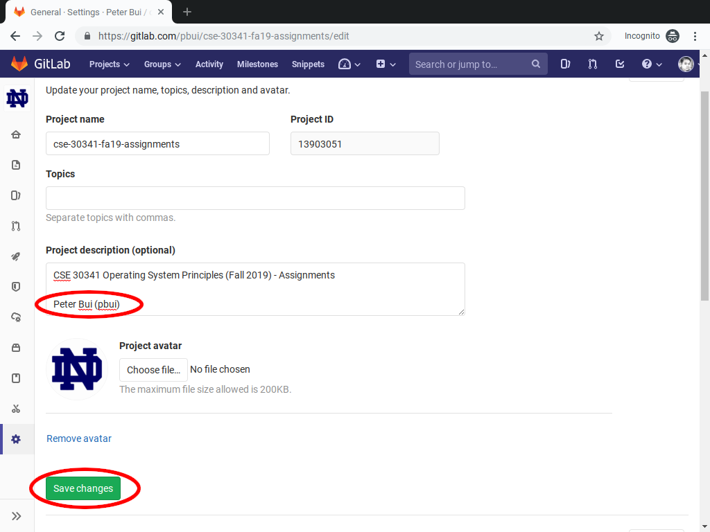
Task: Click the Project ID field
Action: coord(365,143)
